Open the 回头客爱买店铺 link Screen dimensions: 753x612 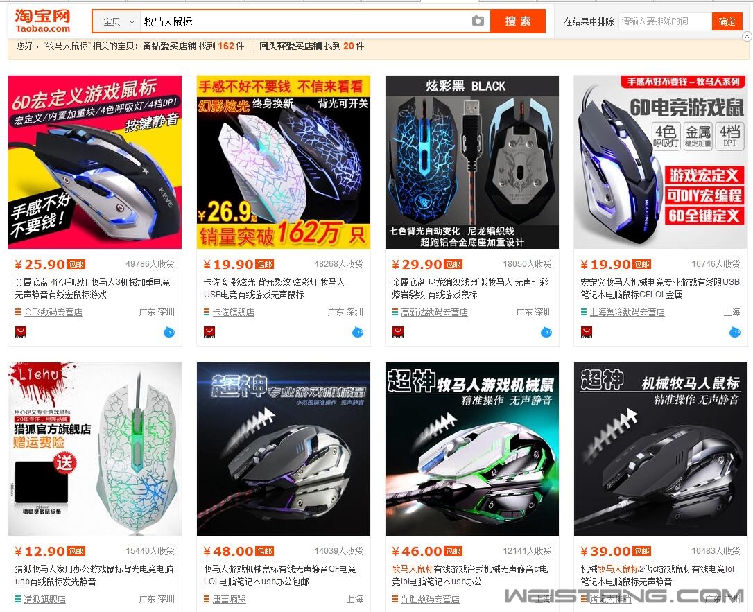291,46
